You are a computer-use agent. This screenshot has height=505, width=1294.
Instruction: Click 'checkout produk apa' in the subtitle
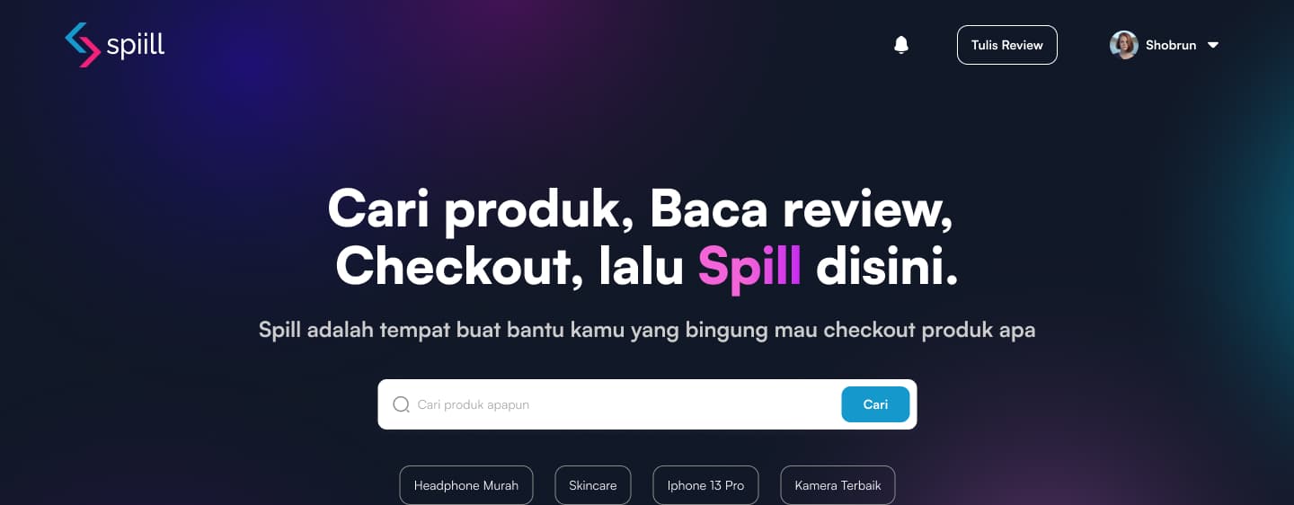pyautogui.click(x=929, y=330)
